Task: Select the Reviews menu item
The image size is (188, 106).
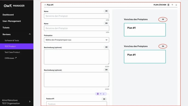Action: click(7, 34)
